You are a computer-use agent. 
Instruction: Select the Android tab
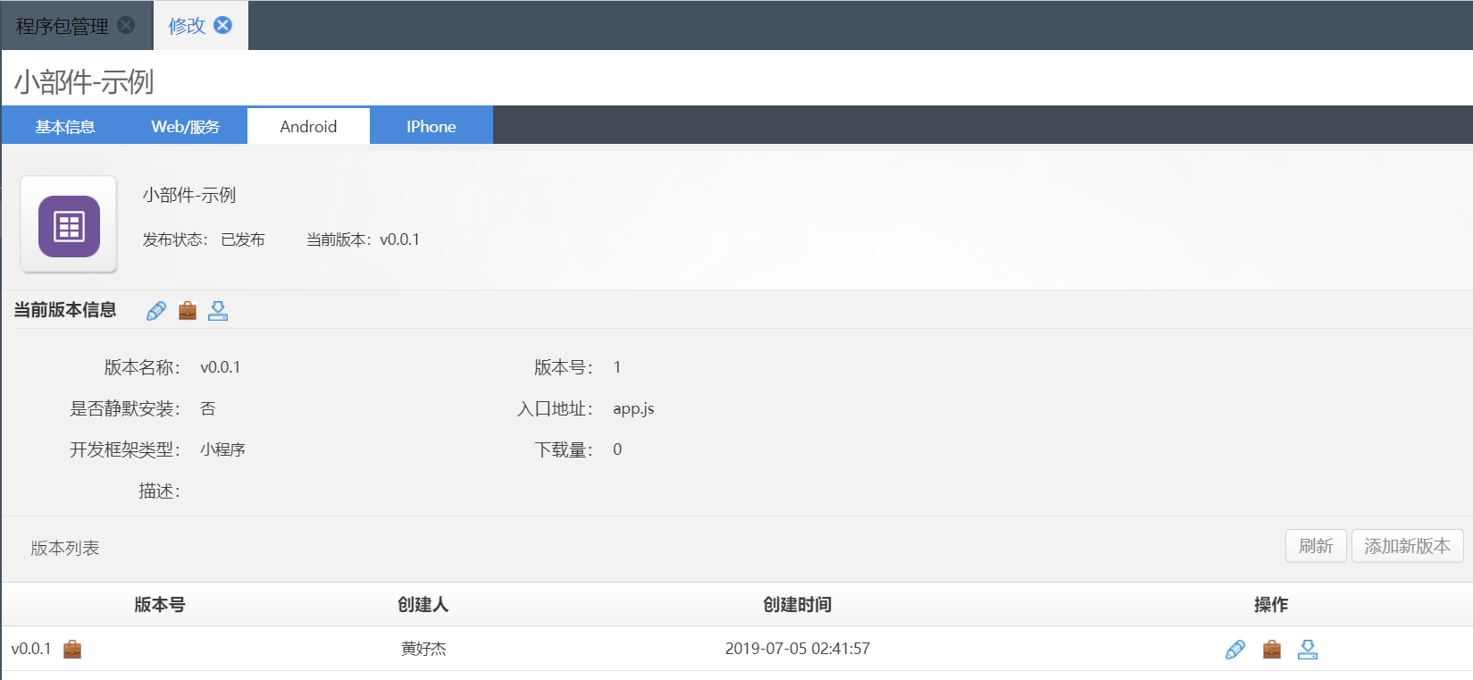point(308,127)
